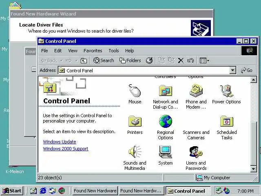The height and width of the screenshot is (196, 261).
Task: Click the My Computer status bar zone
Action: pos(226,178)
